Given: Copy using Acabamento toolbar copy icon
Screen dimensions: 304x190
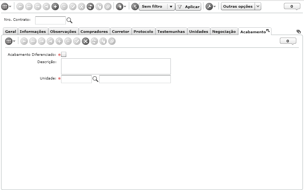Looking at the screenshot, I should point(103,41).
